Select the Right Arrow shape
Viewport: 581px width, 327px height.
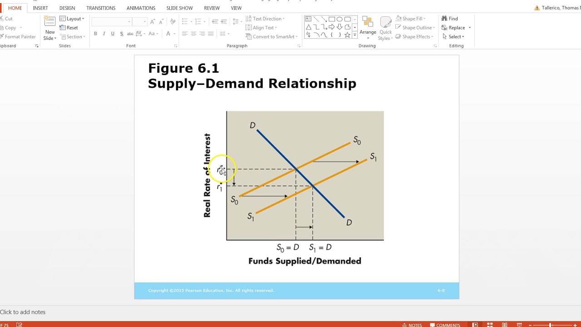(x=332, y=27)
